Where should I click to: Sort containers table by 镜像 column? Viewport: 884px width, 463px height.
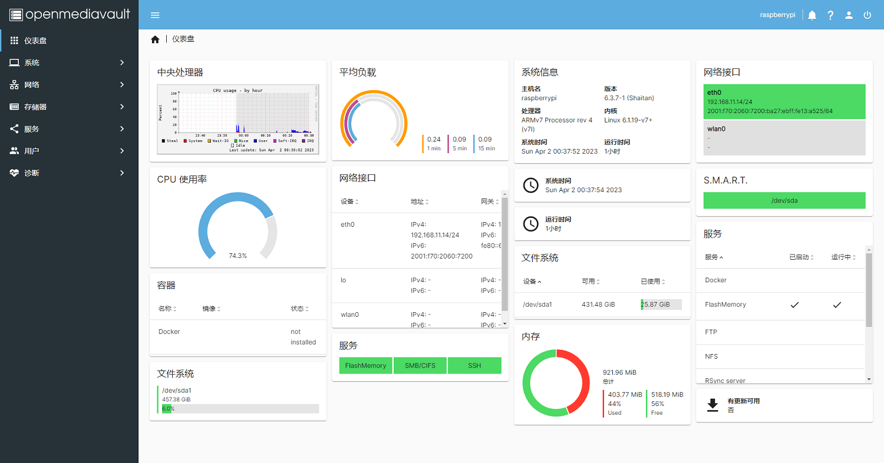click(212, 309)
